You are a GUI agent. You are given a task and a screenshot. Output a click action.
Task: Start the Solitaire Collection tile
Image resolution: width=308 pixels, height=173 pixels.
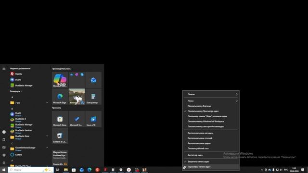tap(60, 136)
